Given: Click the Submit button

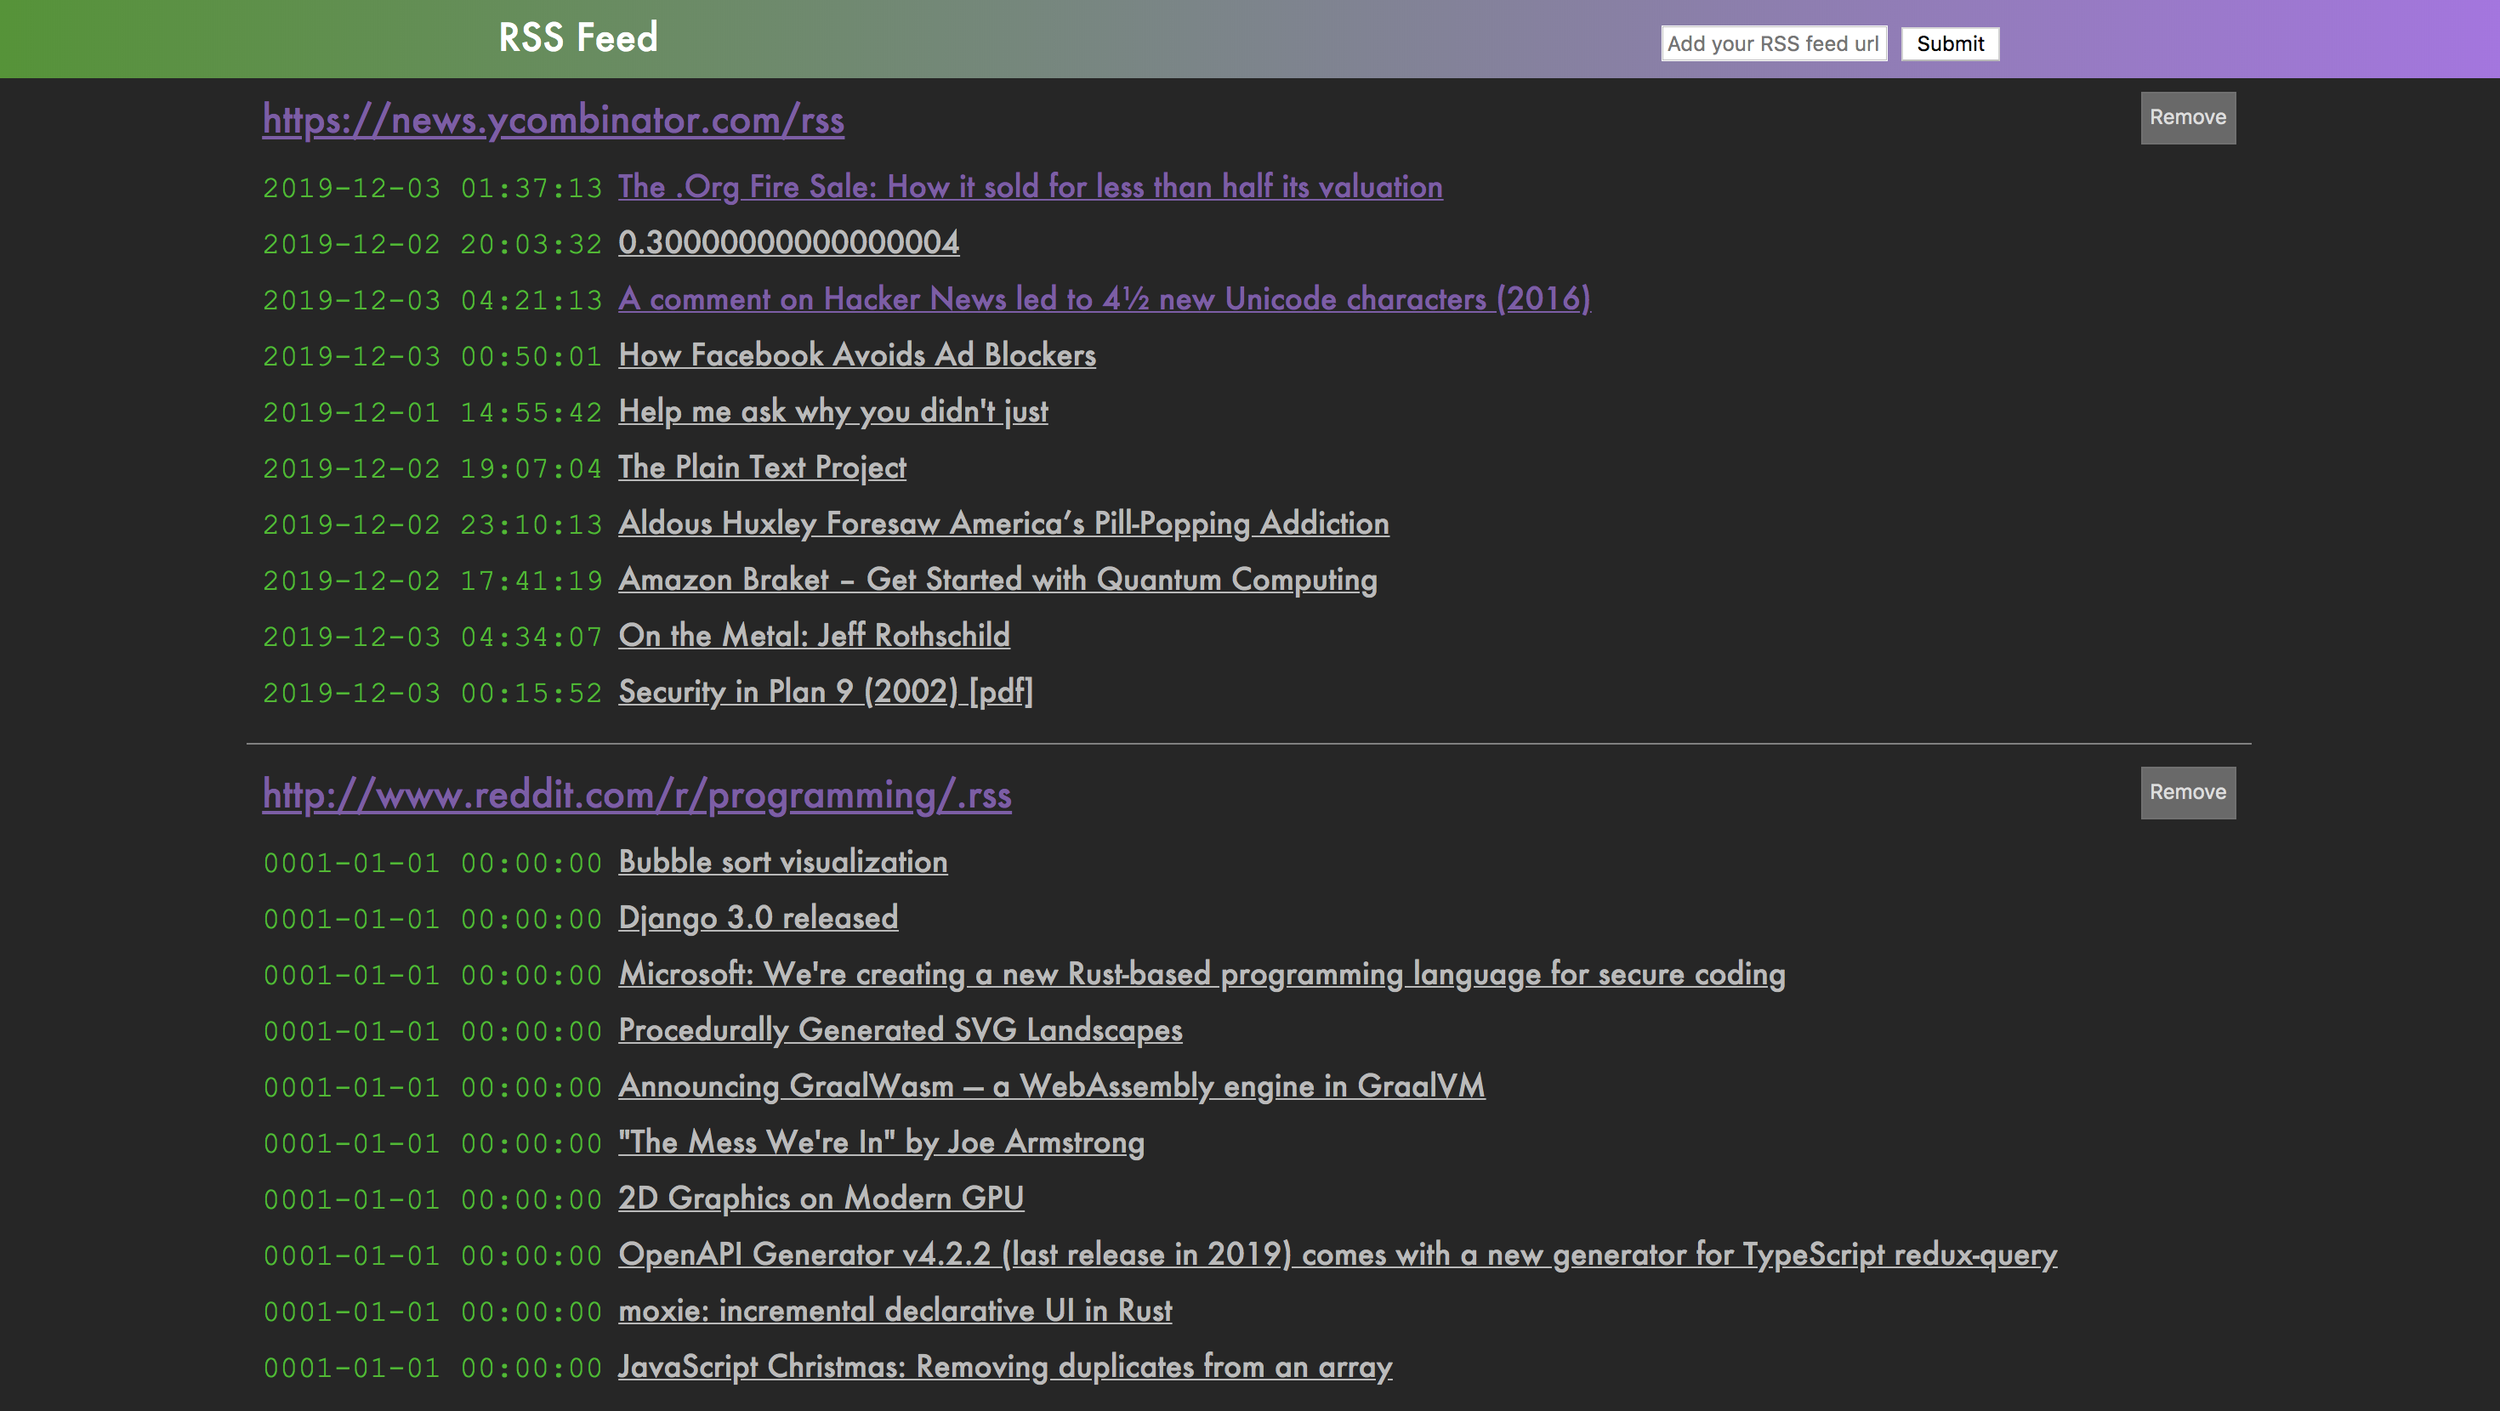Looking at the screenshot, I should [x=1949, y=43].
